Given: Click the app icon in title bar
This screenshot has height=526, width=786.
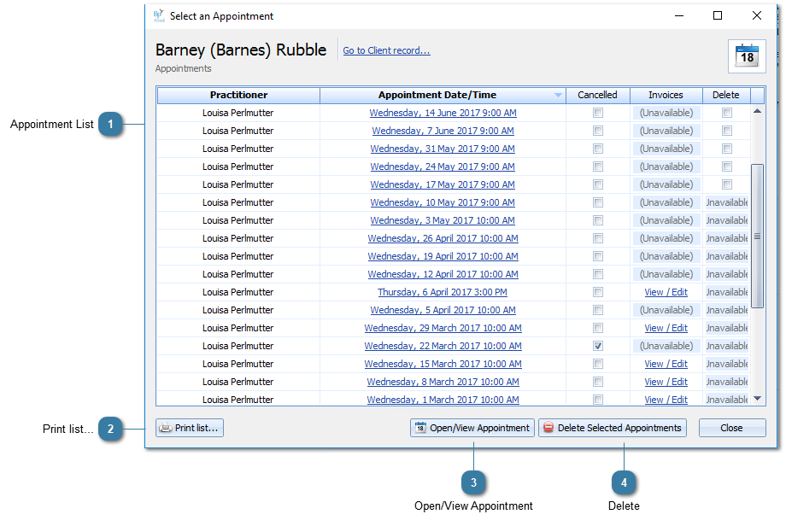Looking at the screenshot, I should click(159, 16).
